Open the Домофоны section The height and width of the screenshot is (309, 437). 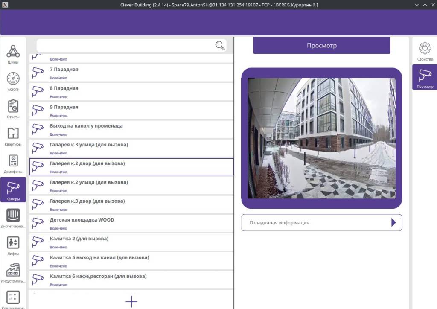(13, 164)
